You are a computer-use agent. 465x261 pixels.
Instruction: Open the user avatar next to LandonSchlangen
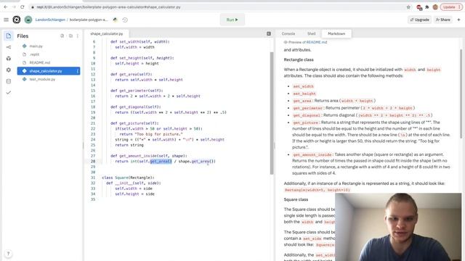point(28,20)
